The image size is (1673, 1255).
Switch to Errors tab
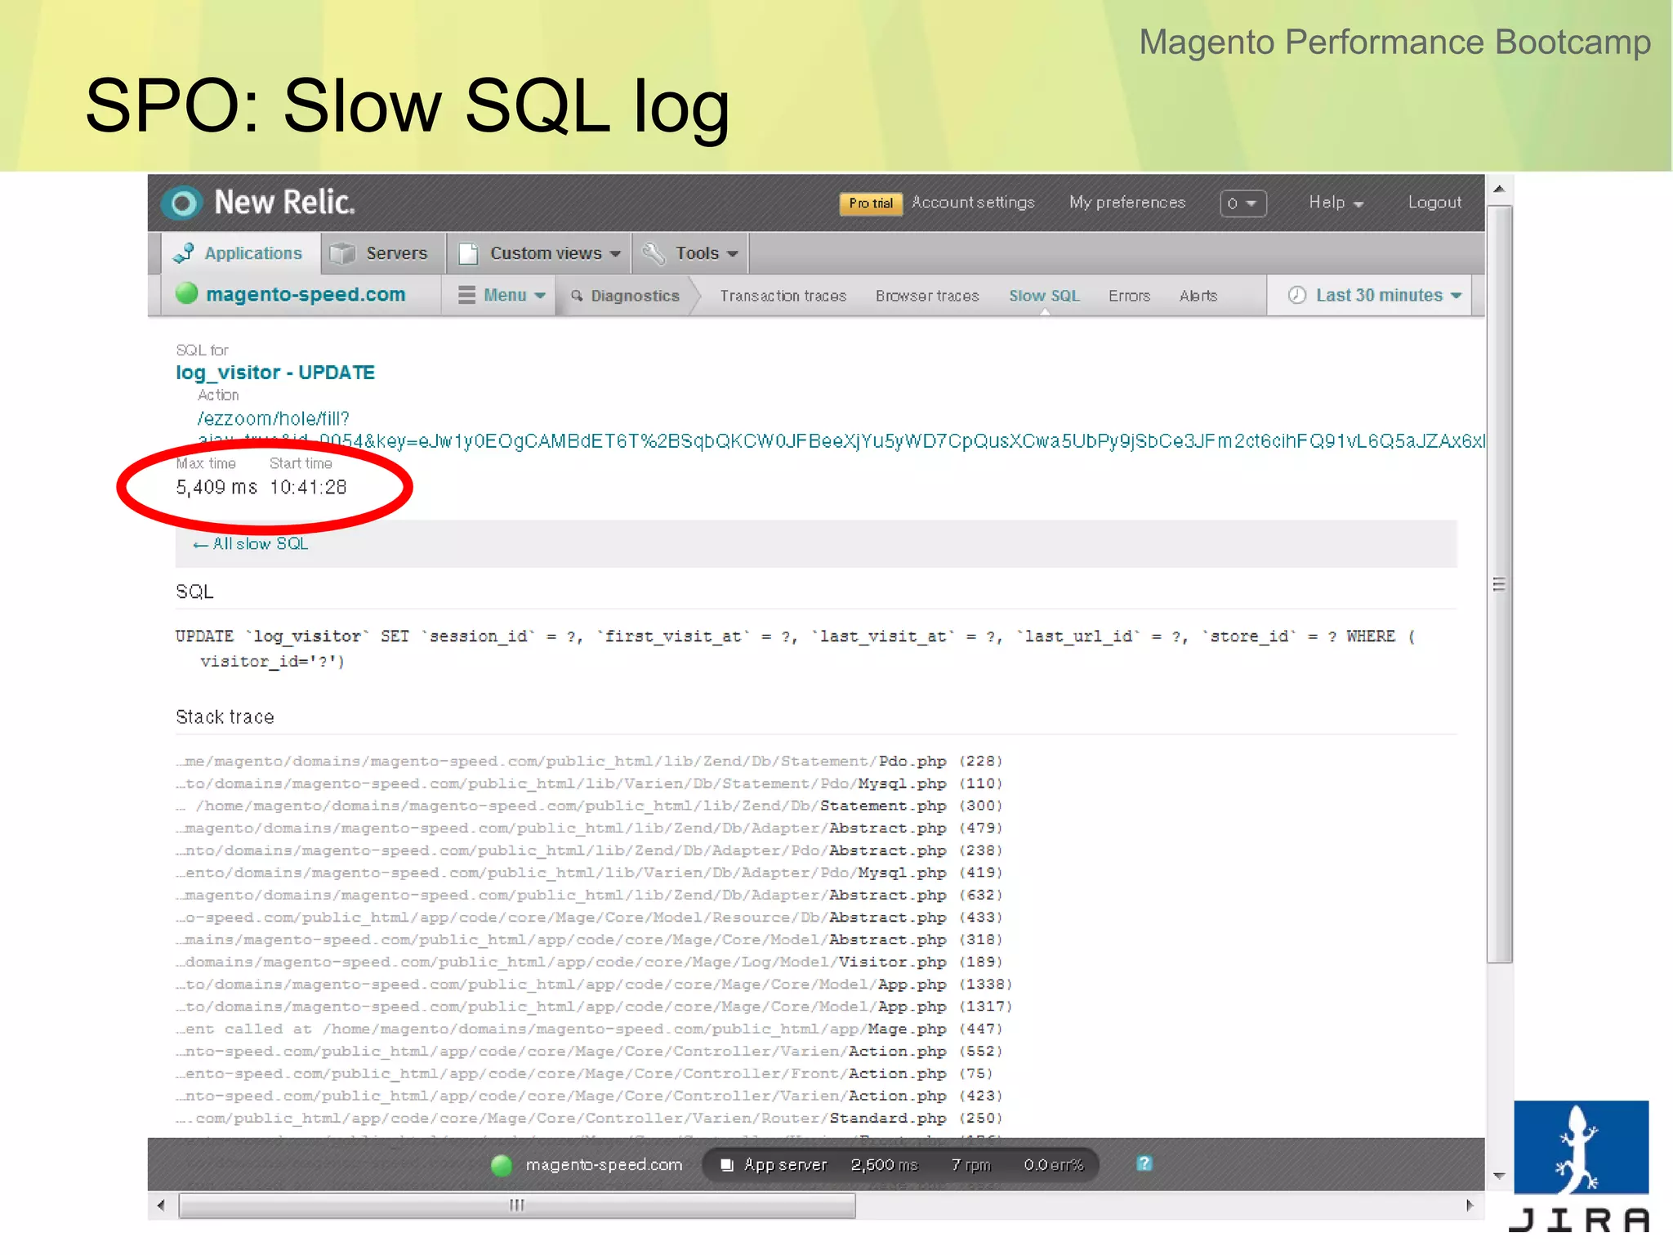(1129, 296)
